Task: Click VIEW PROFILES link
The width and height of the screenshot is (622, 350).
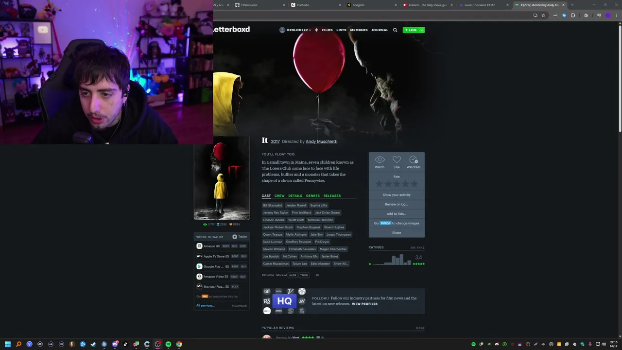Action: (364, 304)
